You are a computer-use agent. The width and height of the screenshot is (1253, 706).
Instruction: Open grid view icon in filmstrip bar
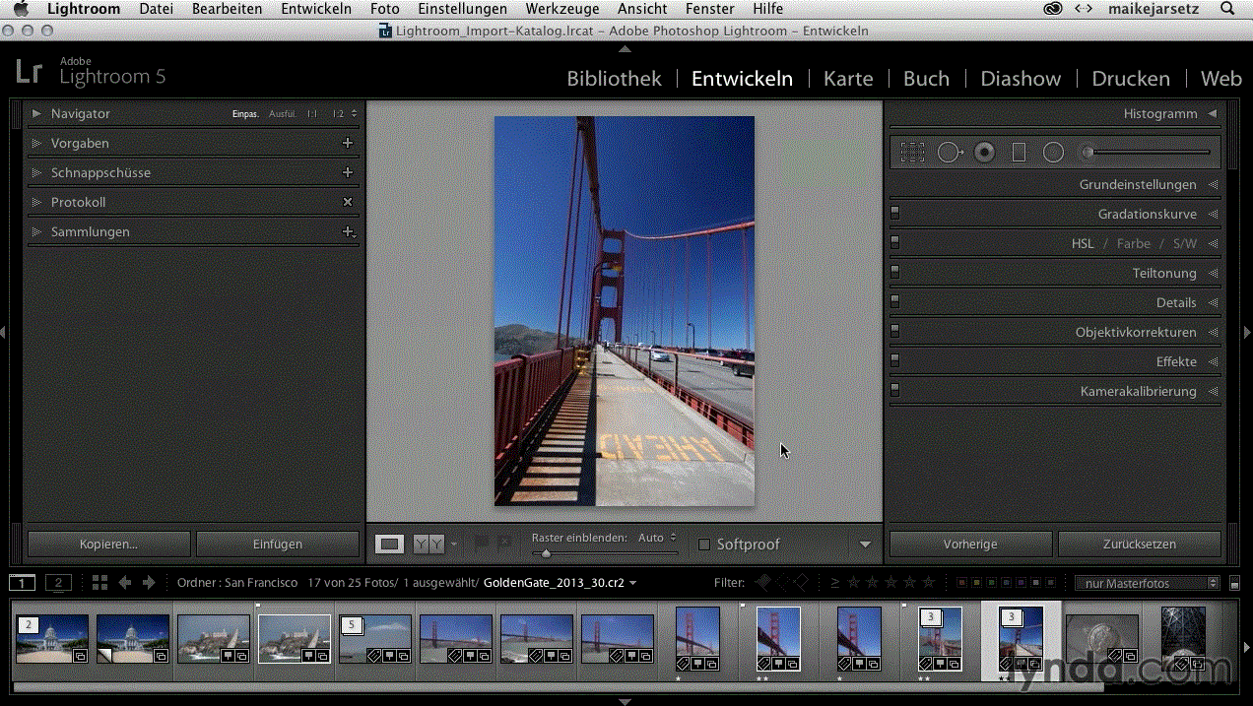pyautogui.click(x=99, y=583)
